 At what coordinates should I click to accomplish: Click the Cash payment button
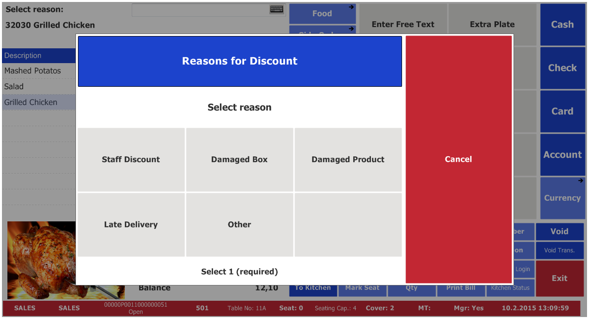click(562, 24)
